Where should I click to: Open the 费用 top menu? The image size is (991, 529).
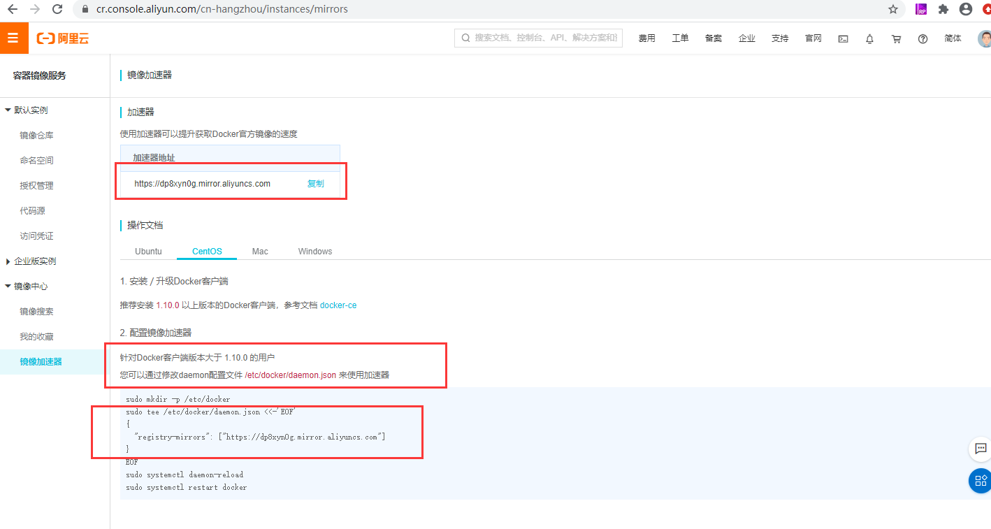(647, 38)
